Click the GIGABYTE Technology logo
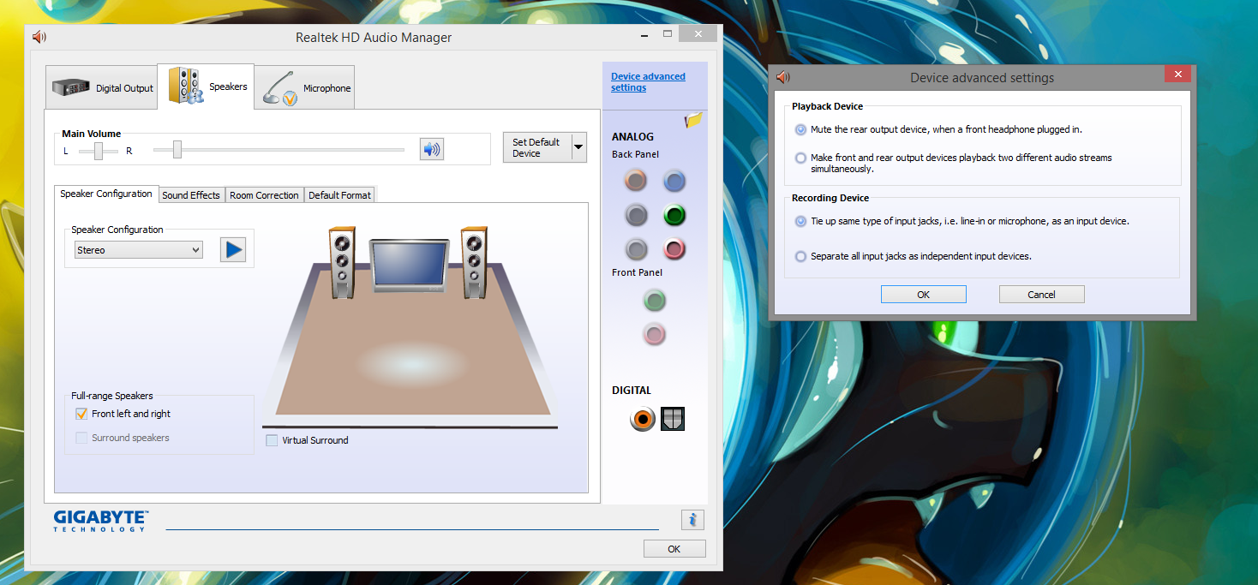Screen dimensions: 1258x585 [101, 521]
